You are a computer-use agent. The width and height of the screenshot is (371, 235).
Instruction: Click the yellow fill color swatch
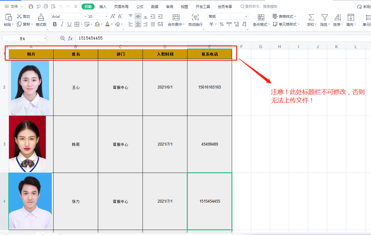click(97, 24)
